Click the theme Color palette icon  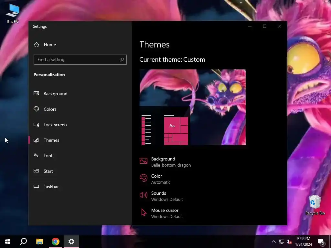tap(144, 178)
